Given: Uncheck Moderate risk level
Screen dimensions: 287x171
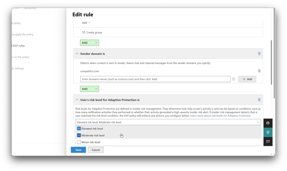Looking at the screenshot, I should pos(79,135).
